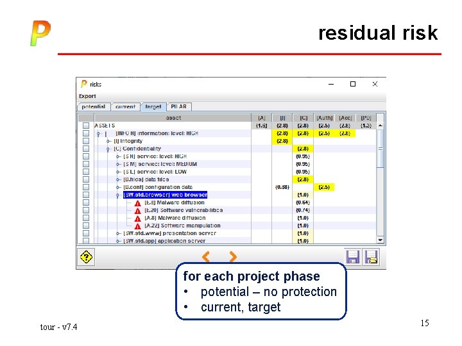Tick checkbox for [I] Integrity row
Screen dimensions: 462x346
(86, 141)
